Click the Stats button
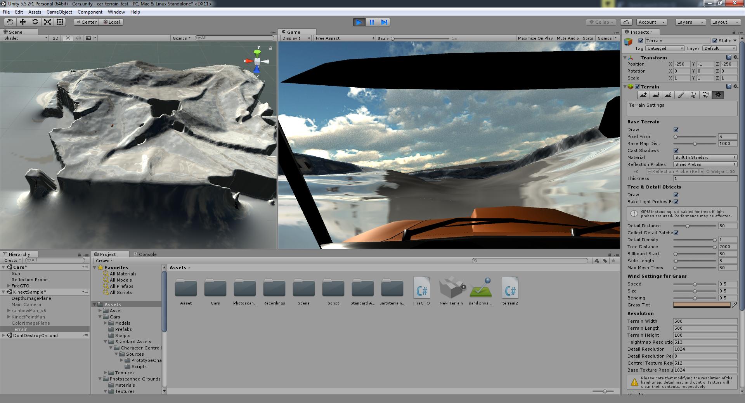The image size is (745, 403). pyautogui.click(x=588, y=38)
